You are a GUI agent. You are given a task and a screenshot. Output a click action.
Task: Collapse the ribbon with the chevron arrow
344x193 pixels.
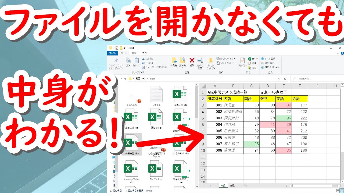tap(338, 53)
